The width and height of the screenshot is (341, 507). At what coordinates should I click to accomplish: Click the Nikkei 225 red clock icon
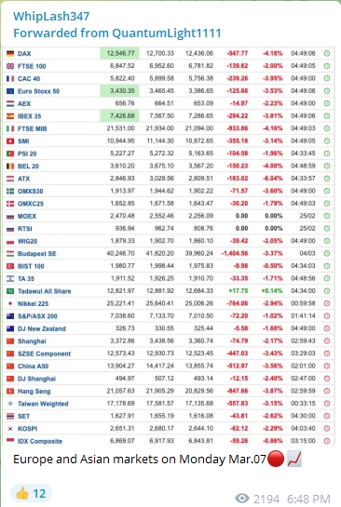pos(327,303)
